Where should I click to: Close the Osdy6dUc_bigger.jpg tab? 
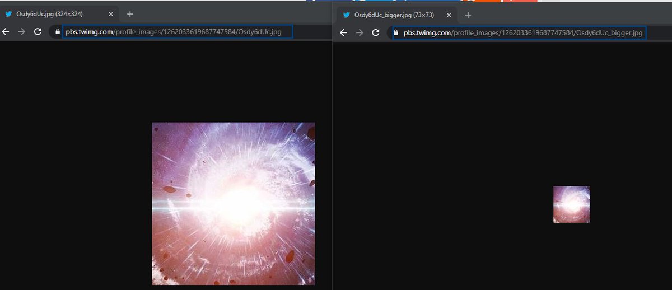(449, 15)
